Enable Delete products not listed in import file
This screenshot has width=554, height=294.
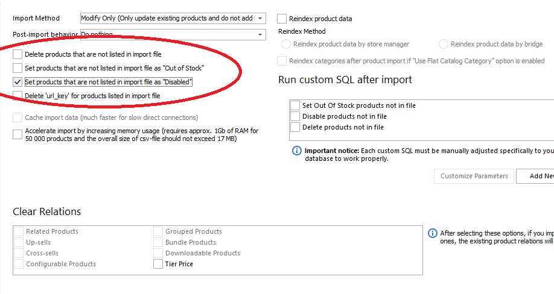pos(18,54)
